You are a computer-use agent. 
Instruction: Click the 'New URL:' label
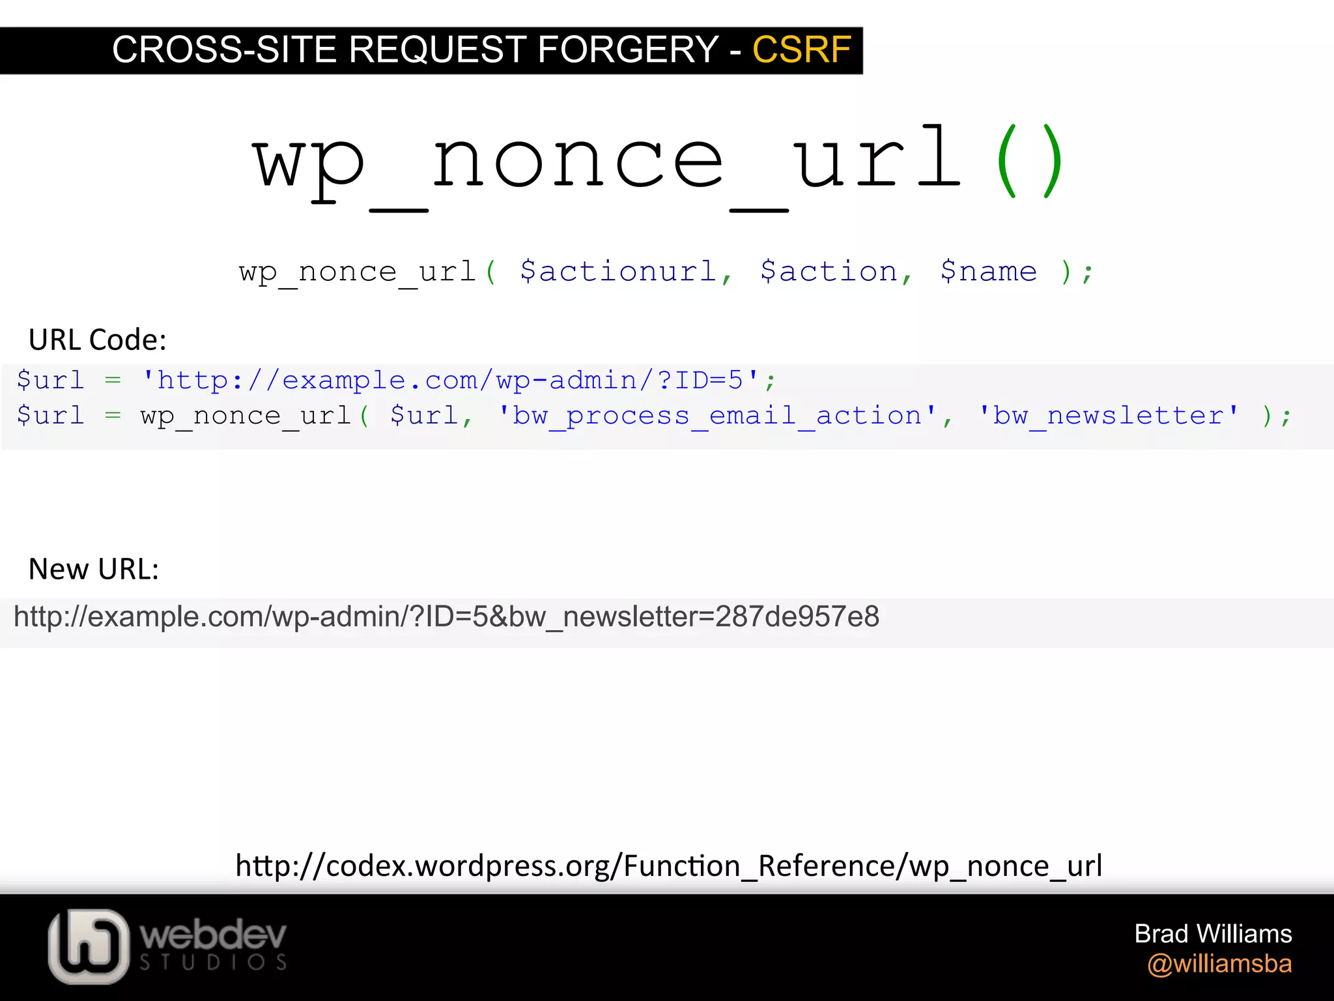[94, 569]
